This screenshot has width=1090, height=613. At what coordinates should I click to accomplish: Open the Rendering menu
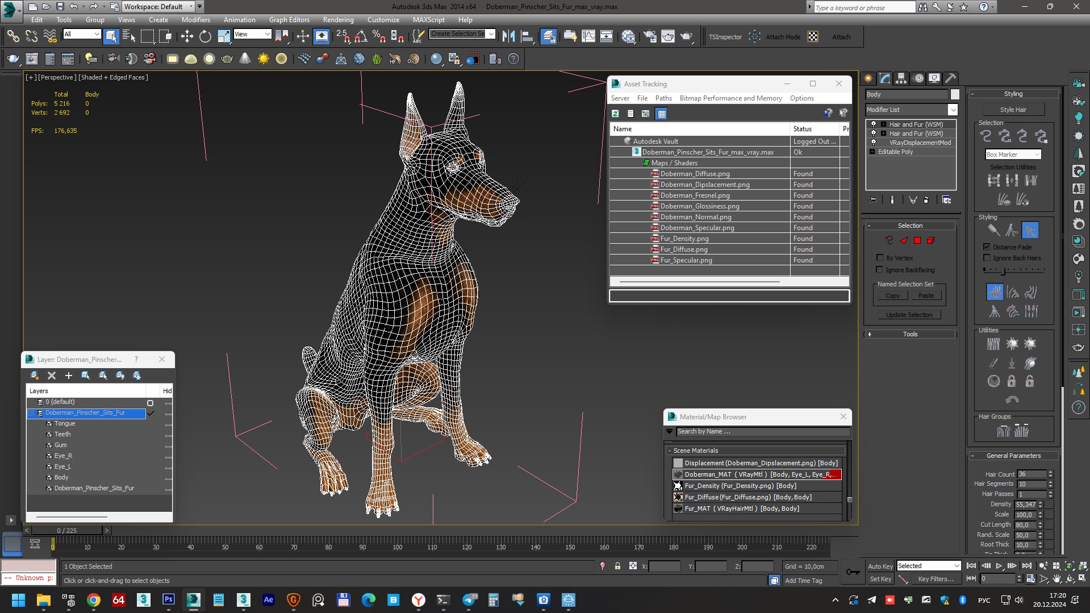[x=338, y=19]
